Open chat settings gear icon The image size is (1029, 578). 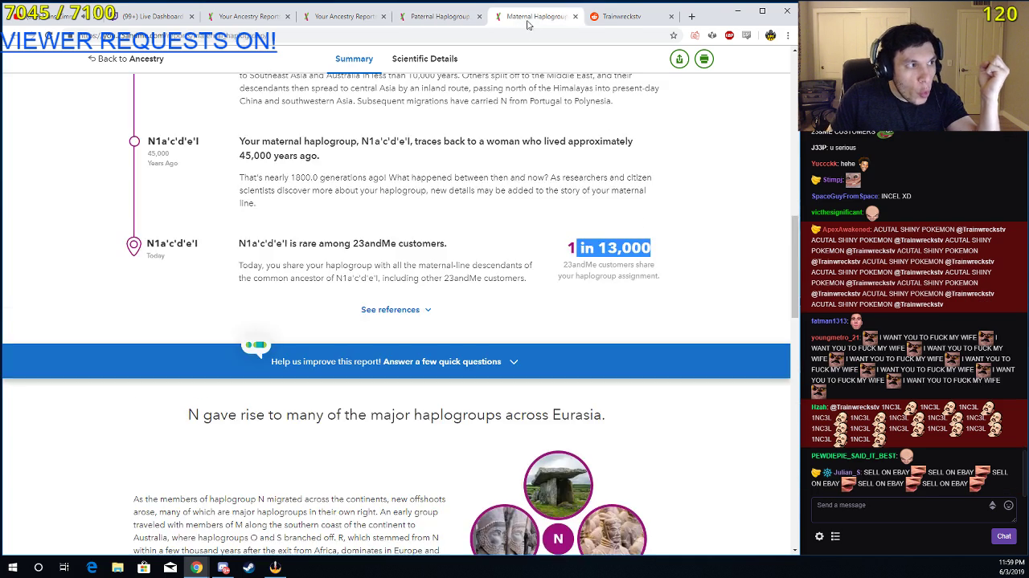point(819,536)
